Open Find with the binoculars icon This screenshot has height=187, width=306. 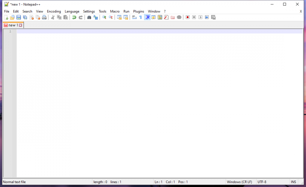click(x=89, y=17)
